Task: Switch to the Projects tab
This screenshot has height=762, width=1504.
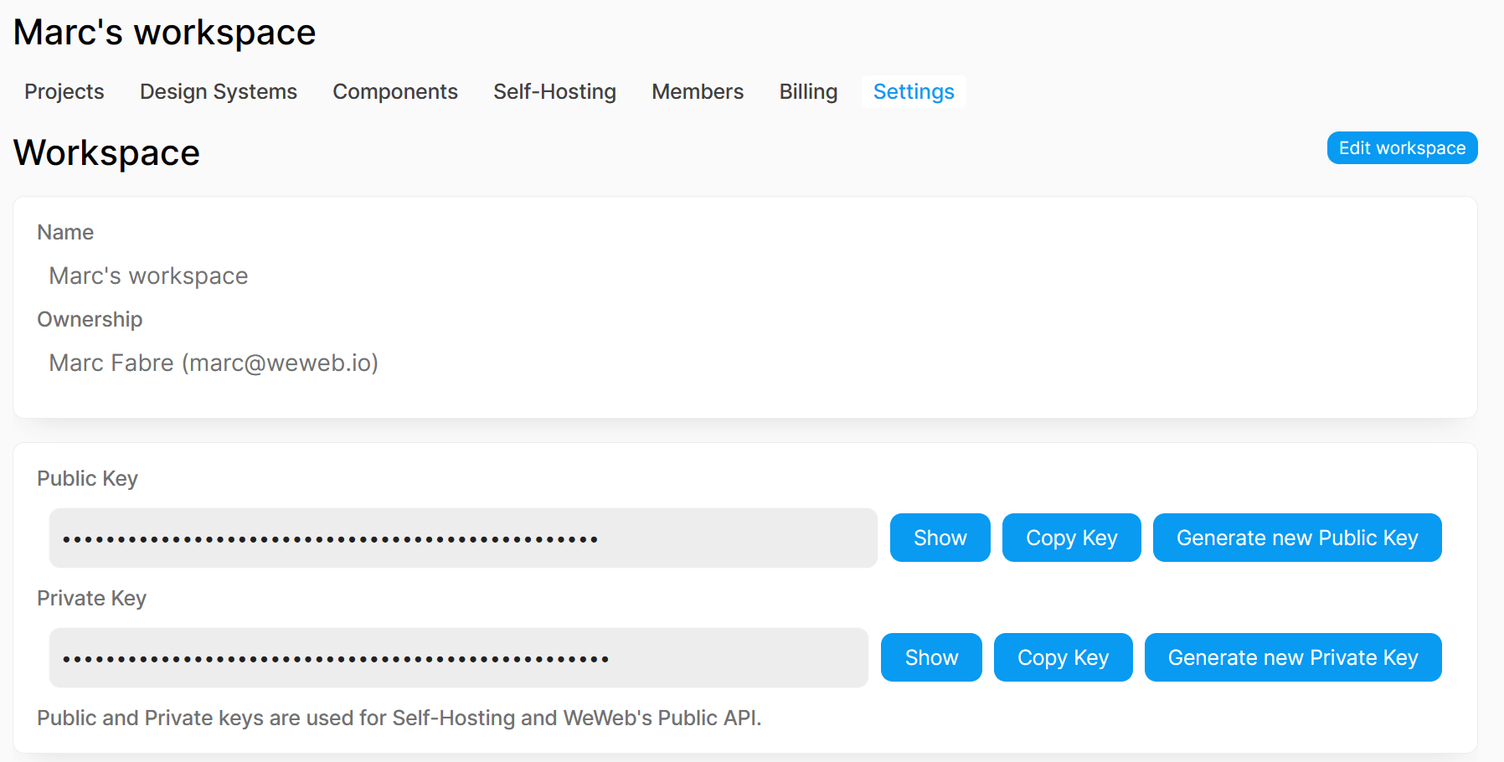Action: [64, 92]
